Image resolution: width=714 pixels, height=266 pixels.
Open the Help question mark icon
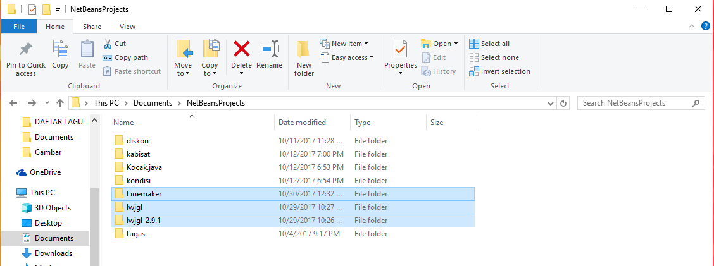click(x=706, y=26)
